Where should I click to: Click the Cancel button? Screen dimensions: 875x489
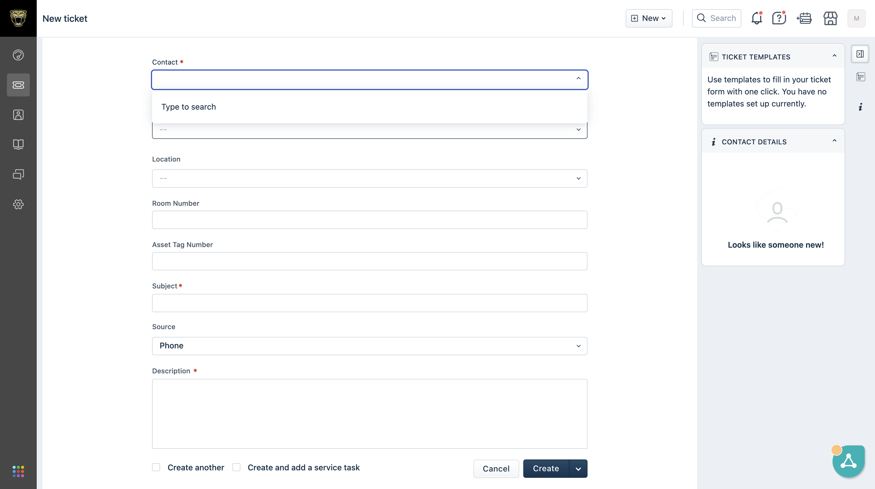click(496, 469)
